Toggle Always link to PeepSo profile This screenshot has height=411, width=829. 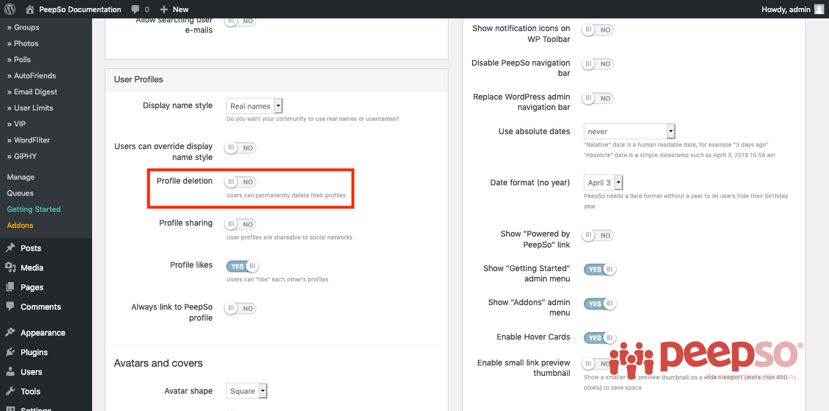click(x=240, y=309)
